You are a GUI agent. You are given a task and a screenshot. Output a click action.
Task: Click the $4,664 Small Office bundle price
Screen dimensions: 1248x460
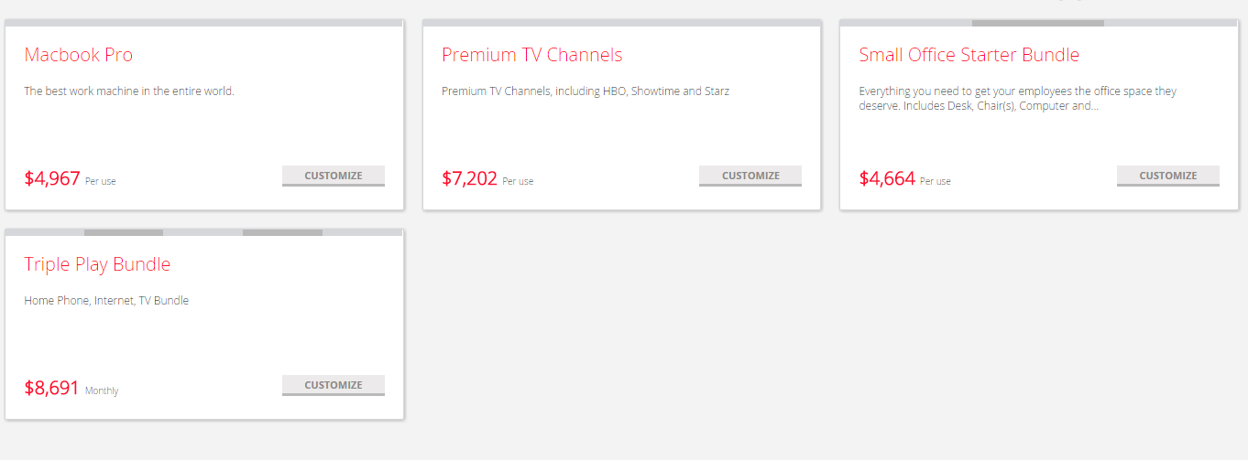tap(887, 178)
